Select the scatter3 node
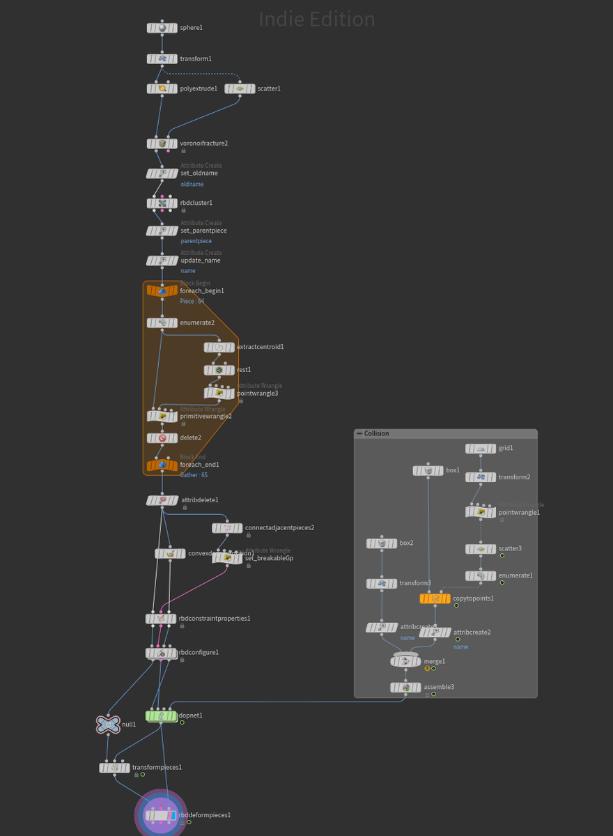Image resolution: width=613 pixels, height=836 pixels. coord(481,549)
